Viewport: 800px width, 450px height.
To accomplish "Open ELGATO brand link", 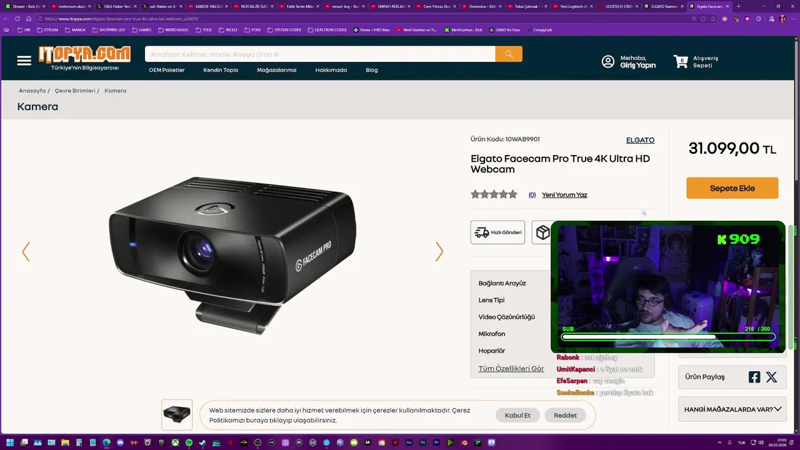I will (640, 140).
